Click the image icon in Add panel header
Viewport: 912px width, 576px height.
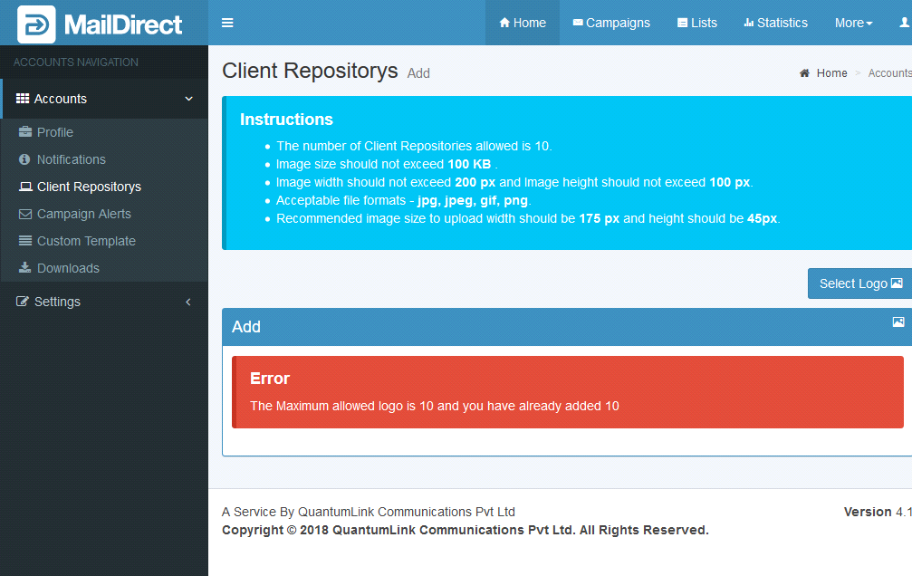pos(898,322)
